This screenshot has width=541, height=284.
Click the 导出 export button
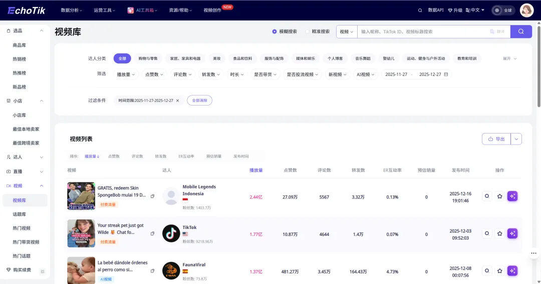[x=496, y=139]
